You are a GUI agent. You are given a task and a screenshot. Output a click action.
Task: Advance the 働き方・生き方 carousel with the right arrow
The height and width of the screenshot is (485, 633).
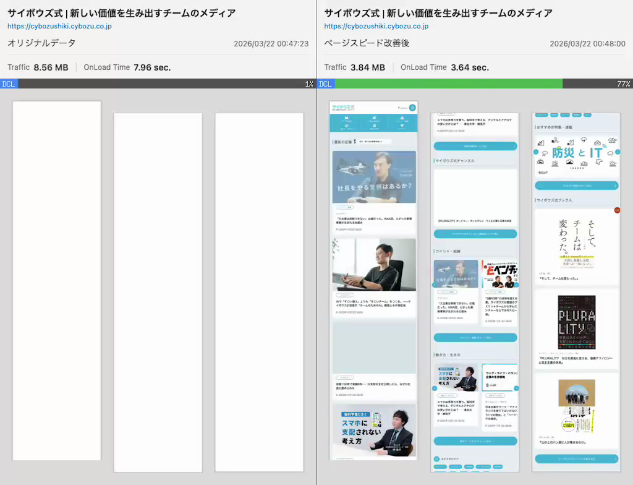pyautogui.click(x=516, y=388)
